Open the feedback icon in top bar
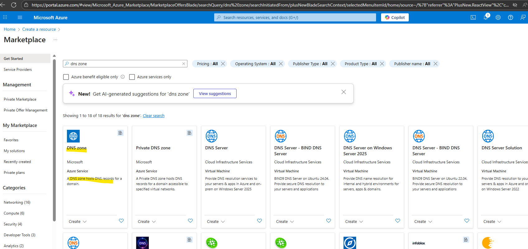The width and height of the screenshot is (528, 249). click(x=523, y=18)
